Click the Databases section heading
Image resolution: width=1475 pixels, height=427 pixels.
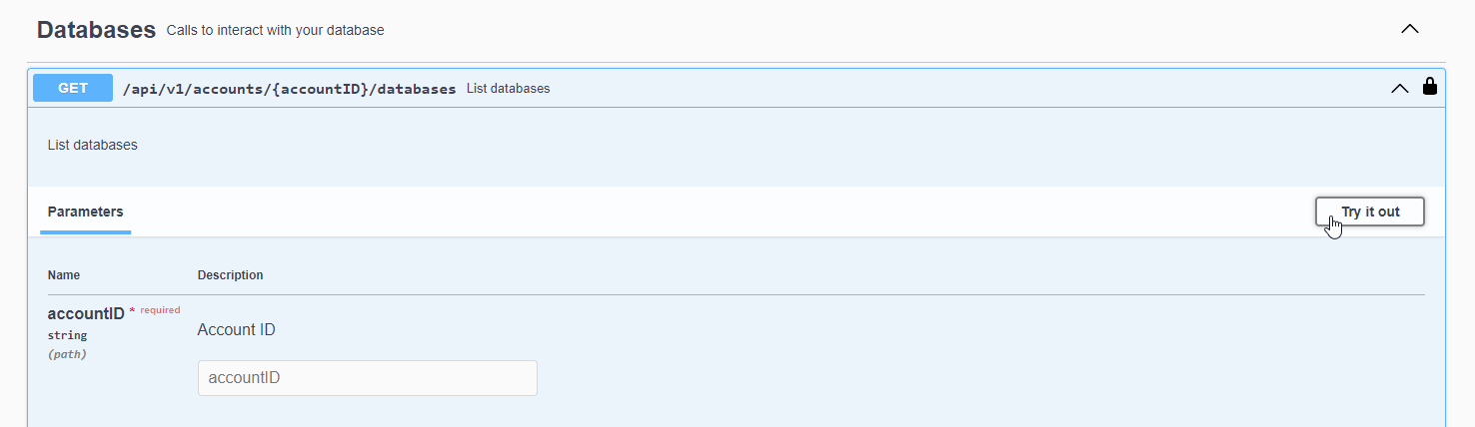(x=96, y=30)
